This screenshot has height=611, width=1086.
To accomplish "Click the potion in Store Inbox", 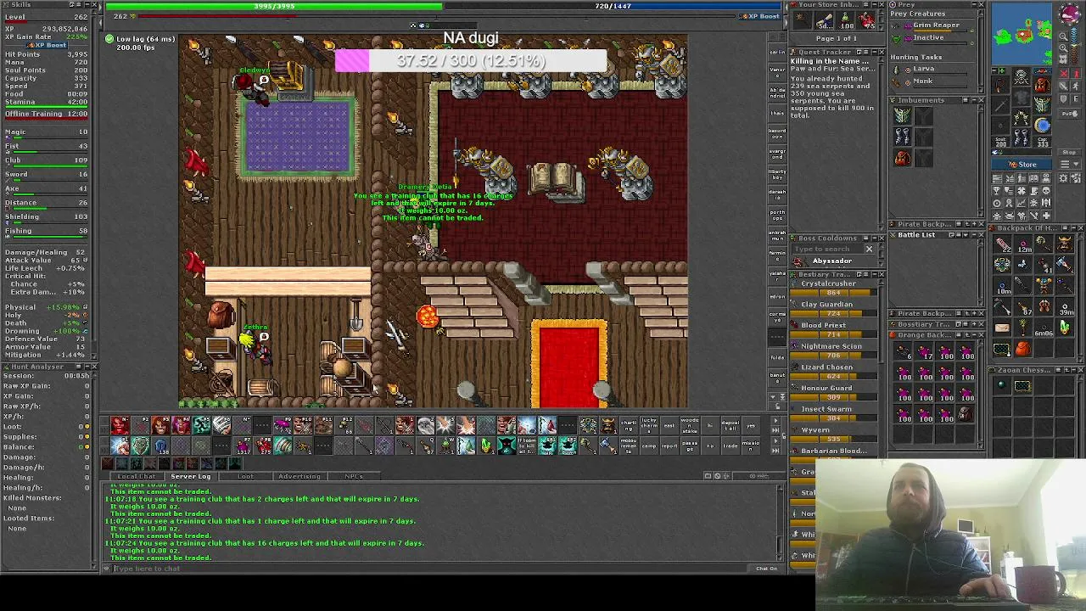I will click(x=845, y=20).
